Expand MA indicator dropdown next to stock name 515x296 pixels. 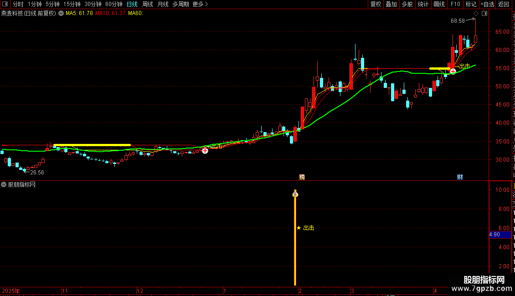(61, 13)
